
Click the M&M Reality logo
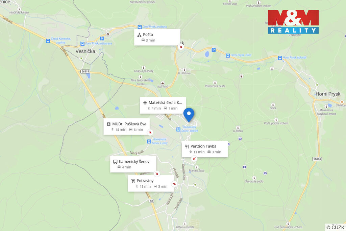tap(293, 22)
